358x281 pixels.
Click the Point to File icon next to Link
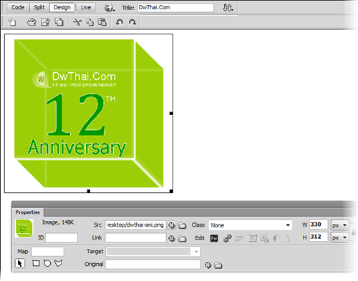(x=172, y=238)
